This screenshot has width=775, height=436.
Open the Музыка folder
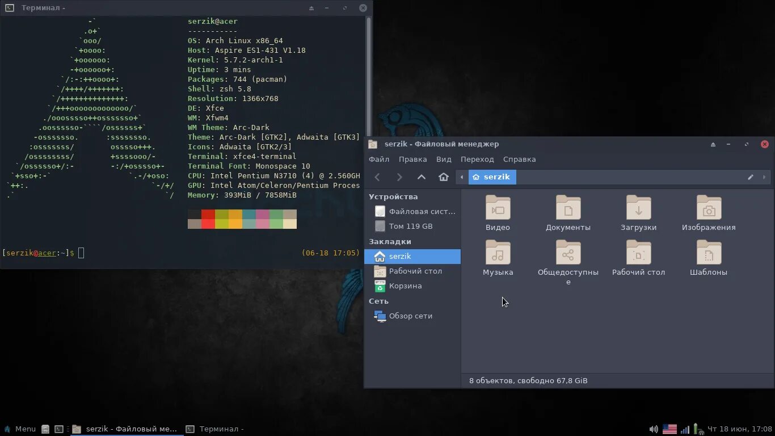tap(498, 258)
